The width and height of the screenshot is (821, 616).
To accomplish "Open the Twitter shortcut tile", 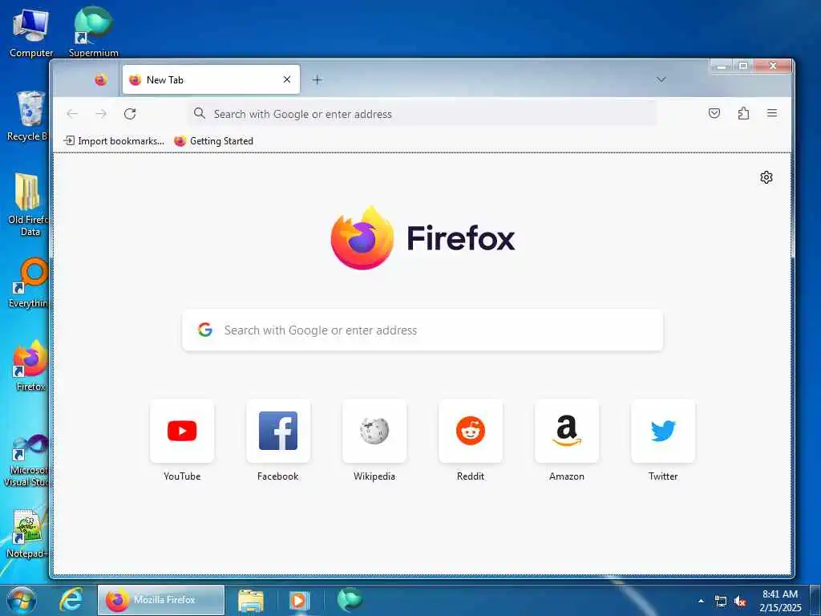I will click(663, 431).
